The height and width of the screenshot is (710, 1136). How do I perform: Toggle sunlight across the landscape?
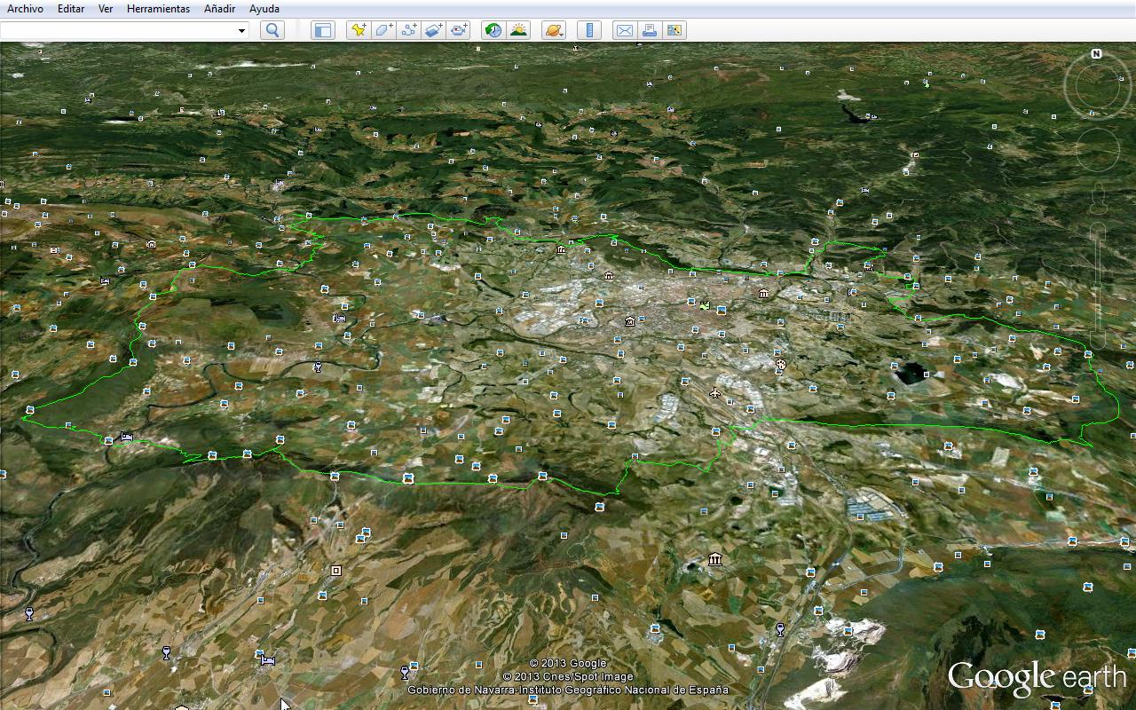coord(518,30)
